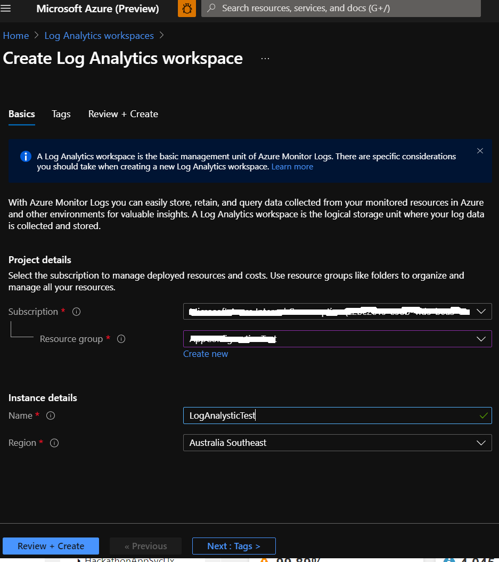This screenshot has width=499, height=562.
Task: Switch to the Tags tab
Action: click(x=61, y=114)
